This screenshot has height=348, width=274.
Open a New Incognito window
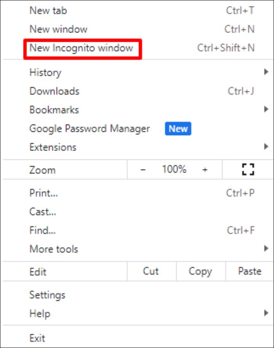coord(81,48)
